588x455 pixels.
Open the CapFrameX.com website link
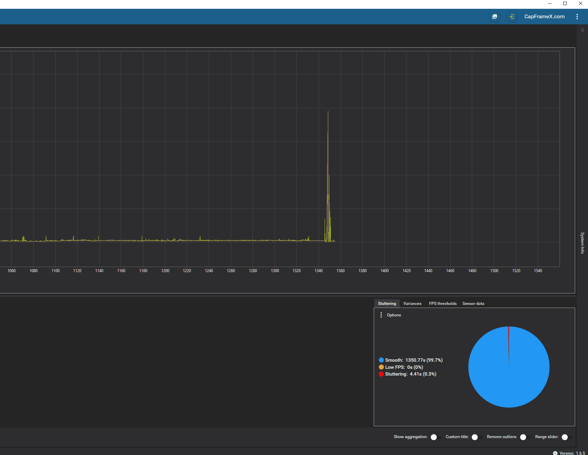click(544, 17)
